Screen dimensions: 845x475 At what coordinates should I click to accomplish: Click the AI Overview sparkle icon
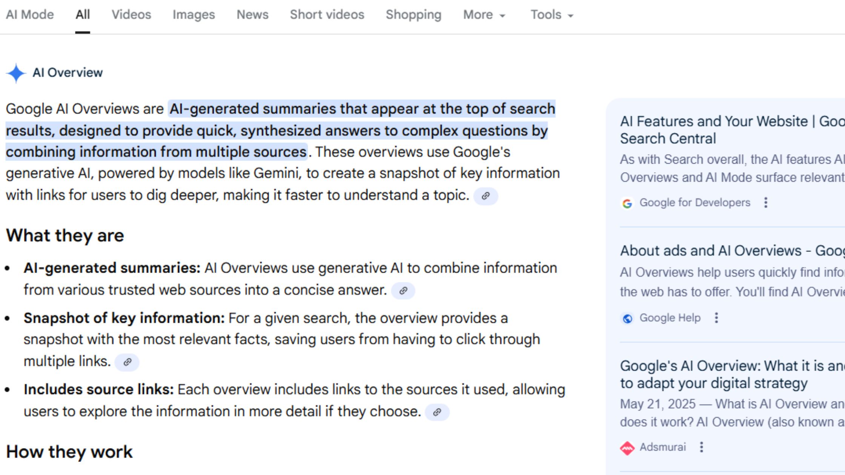pos(15,72)
